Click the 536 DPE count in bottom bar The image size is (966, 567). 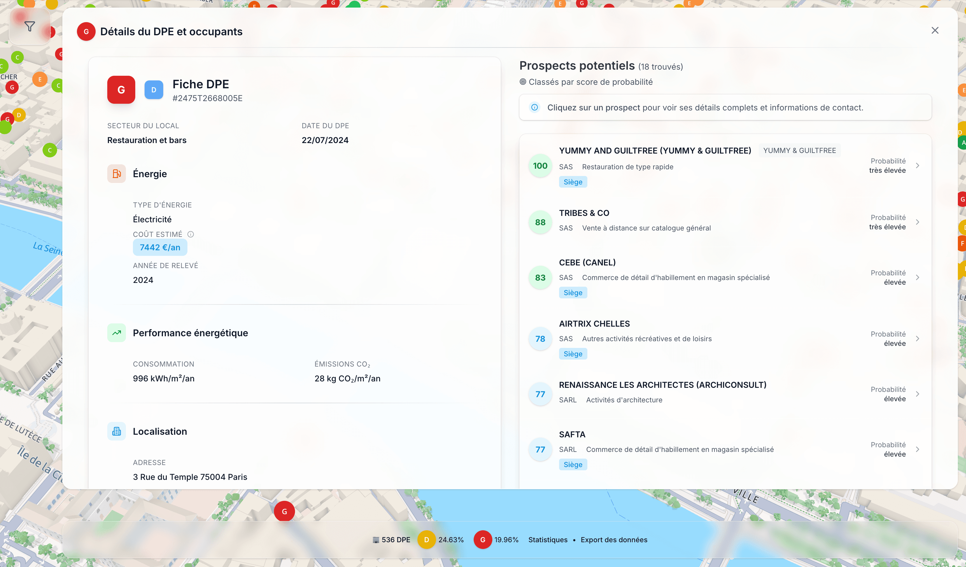(x=396, y=539)
